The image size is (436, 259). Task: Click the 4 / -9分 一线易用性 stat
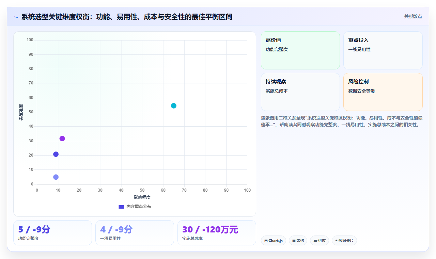[x=135, y=233]
